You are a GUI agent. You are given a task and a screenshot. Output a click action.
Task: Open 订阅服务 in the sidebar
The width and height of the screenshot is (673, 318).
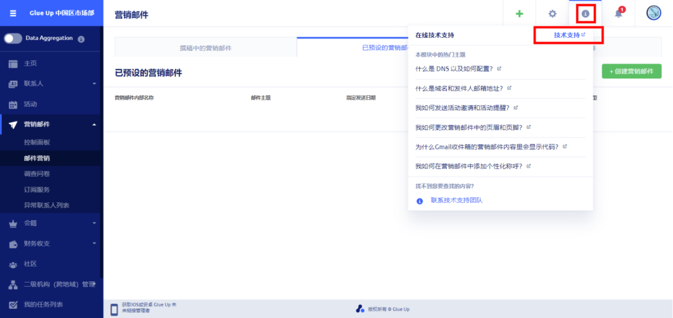pos(37,189)
